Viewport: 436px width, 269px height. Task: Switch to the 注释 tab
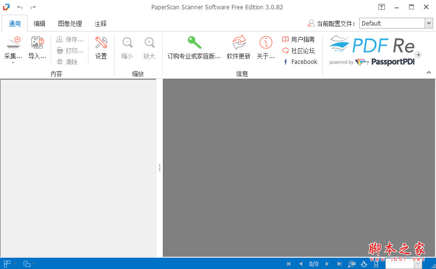pos(100,24)
